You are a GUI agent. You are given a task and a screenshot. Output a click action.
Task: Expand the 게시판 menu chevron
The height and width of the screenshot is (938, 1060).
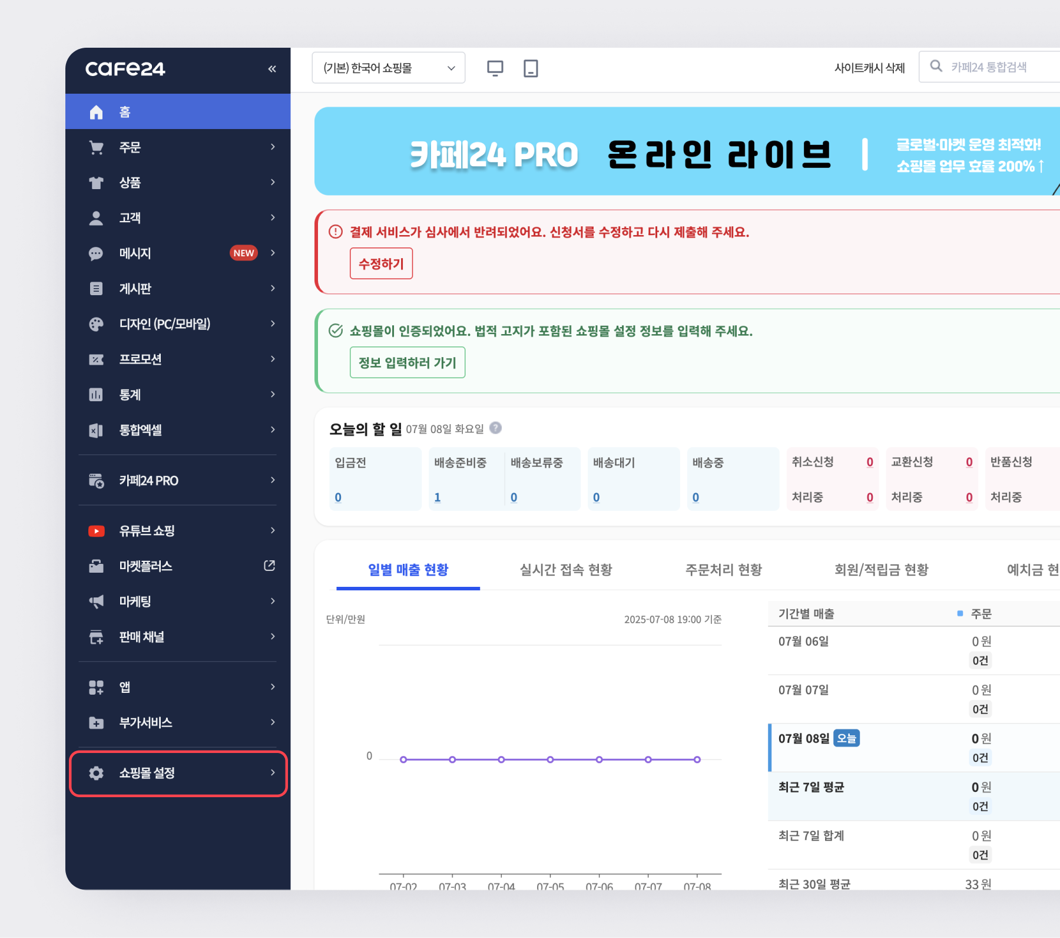273,288
